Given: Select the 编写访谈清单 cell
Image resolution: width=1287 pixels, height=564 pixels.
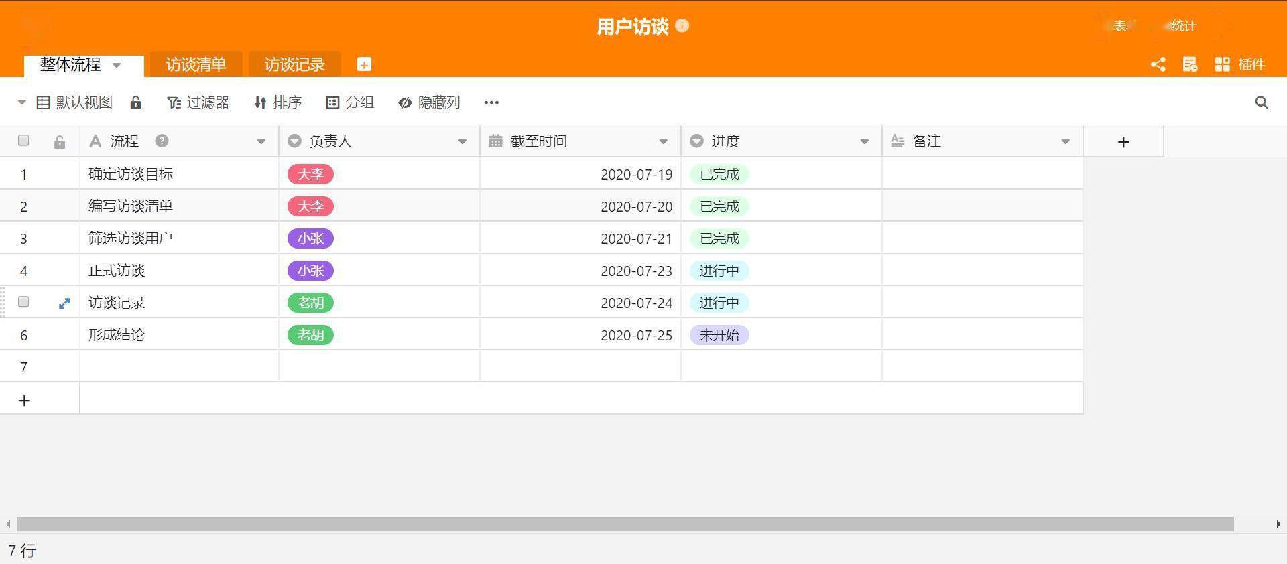Looking at the screenshot, I should tap(179, 206).
